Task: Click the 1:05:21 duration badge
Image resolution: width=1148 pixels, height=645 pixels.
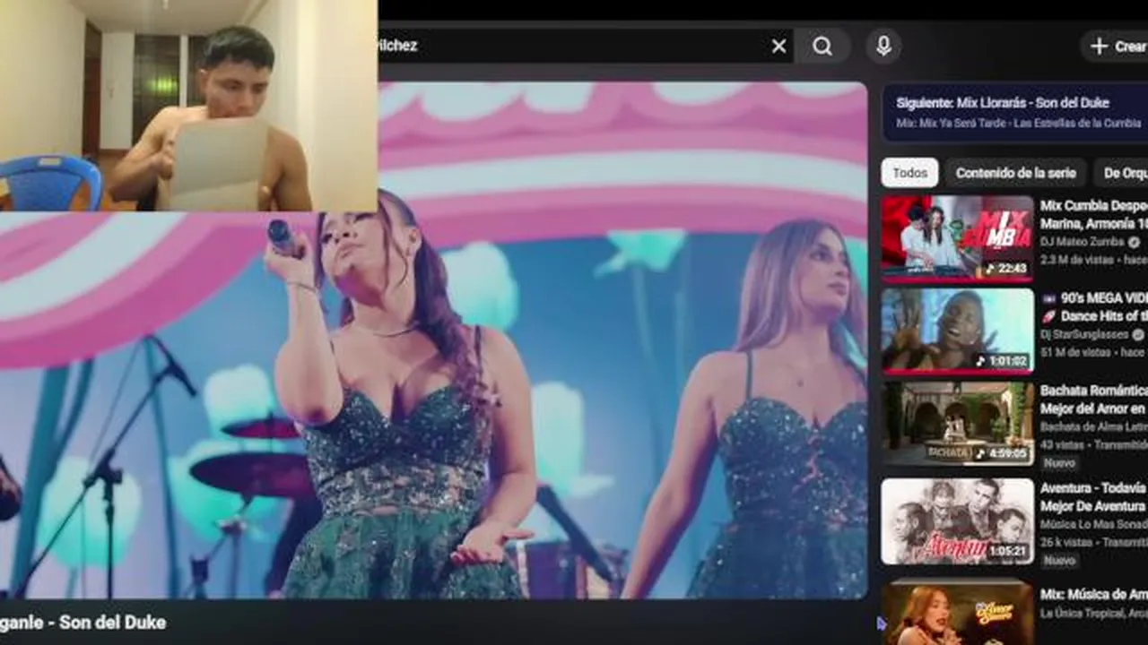Action: tap(1007, 551)
